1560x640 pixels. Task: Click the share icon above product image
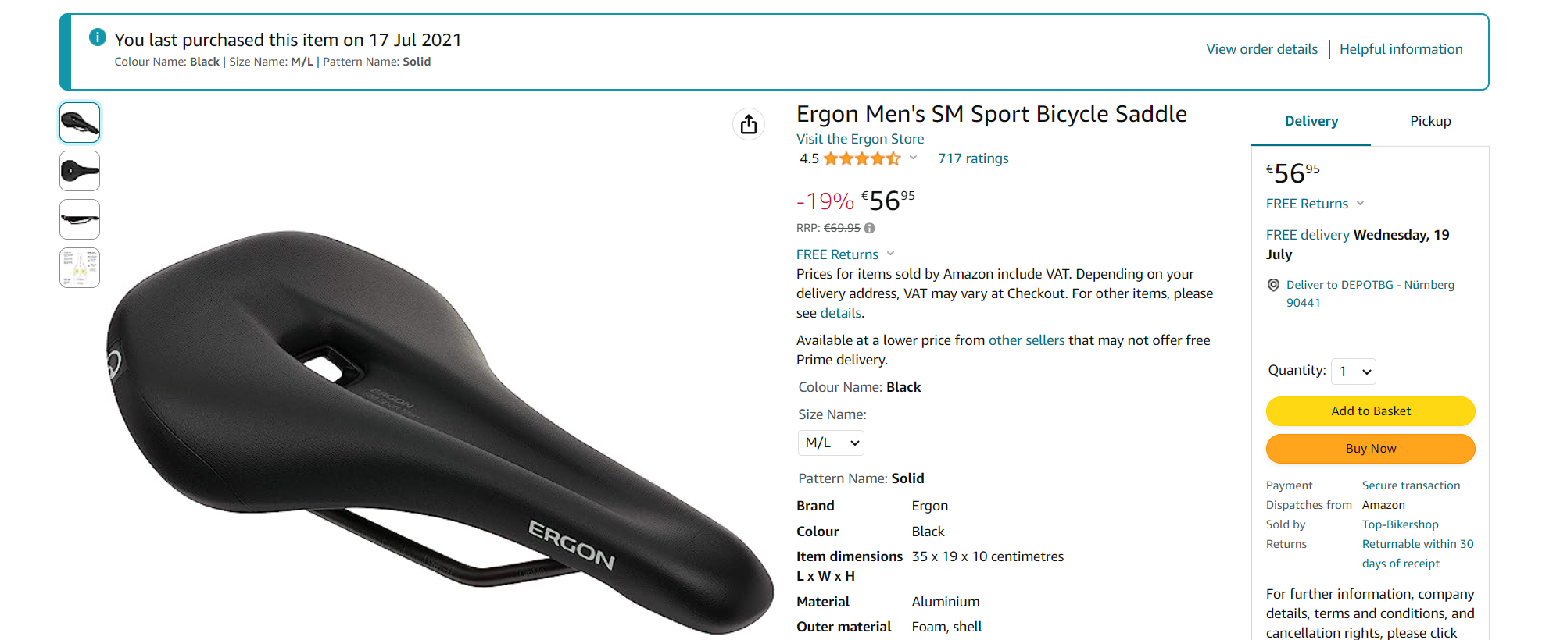coord(749,124)
